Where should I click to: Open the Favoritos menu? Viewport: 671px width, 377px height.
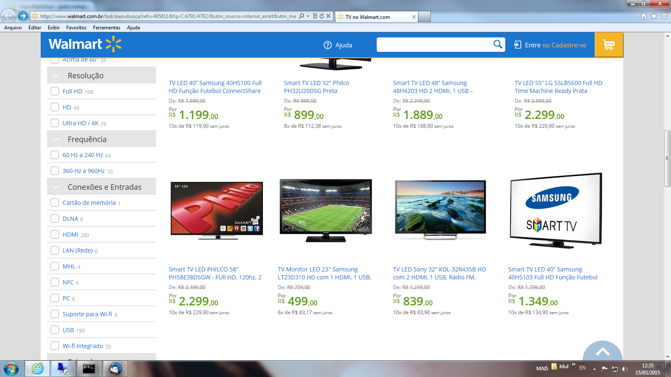tap(76, 28)
